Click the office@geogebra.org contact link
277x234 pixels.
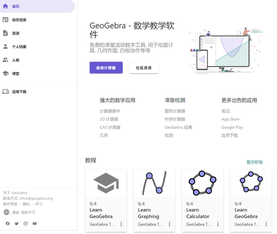tap(36, 198)
